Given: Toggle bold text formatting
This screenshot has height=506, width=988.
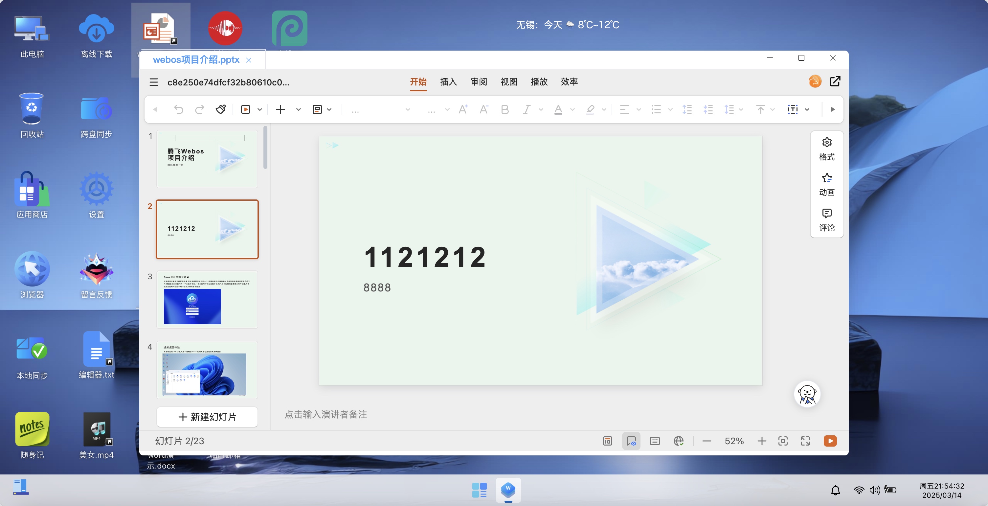Looking at the screenshot, I should click(x=505, y=110).
